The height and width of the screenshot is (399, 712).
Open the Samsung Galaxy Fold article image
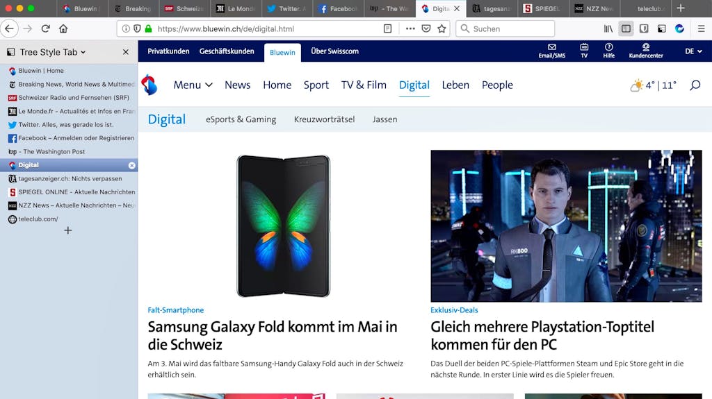[x=284, y=226]
